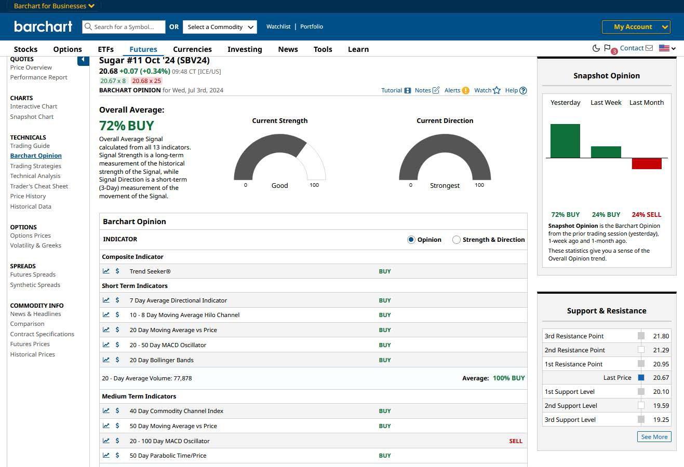Click dollar icon for 50 Day Moving Average vs Price
This screenshot has width=684, height=467.
117,425
